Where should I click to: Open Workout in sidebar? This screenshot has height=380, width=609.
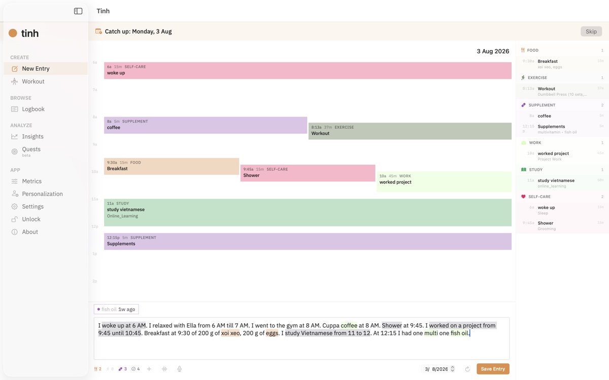pos(46,81)
